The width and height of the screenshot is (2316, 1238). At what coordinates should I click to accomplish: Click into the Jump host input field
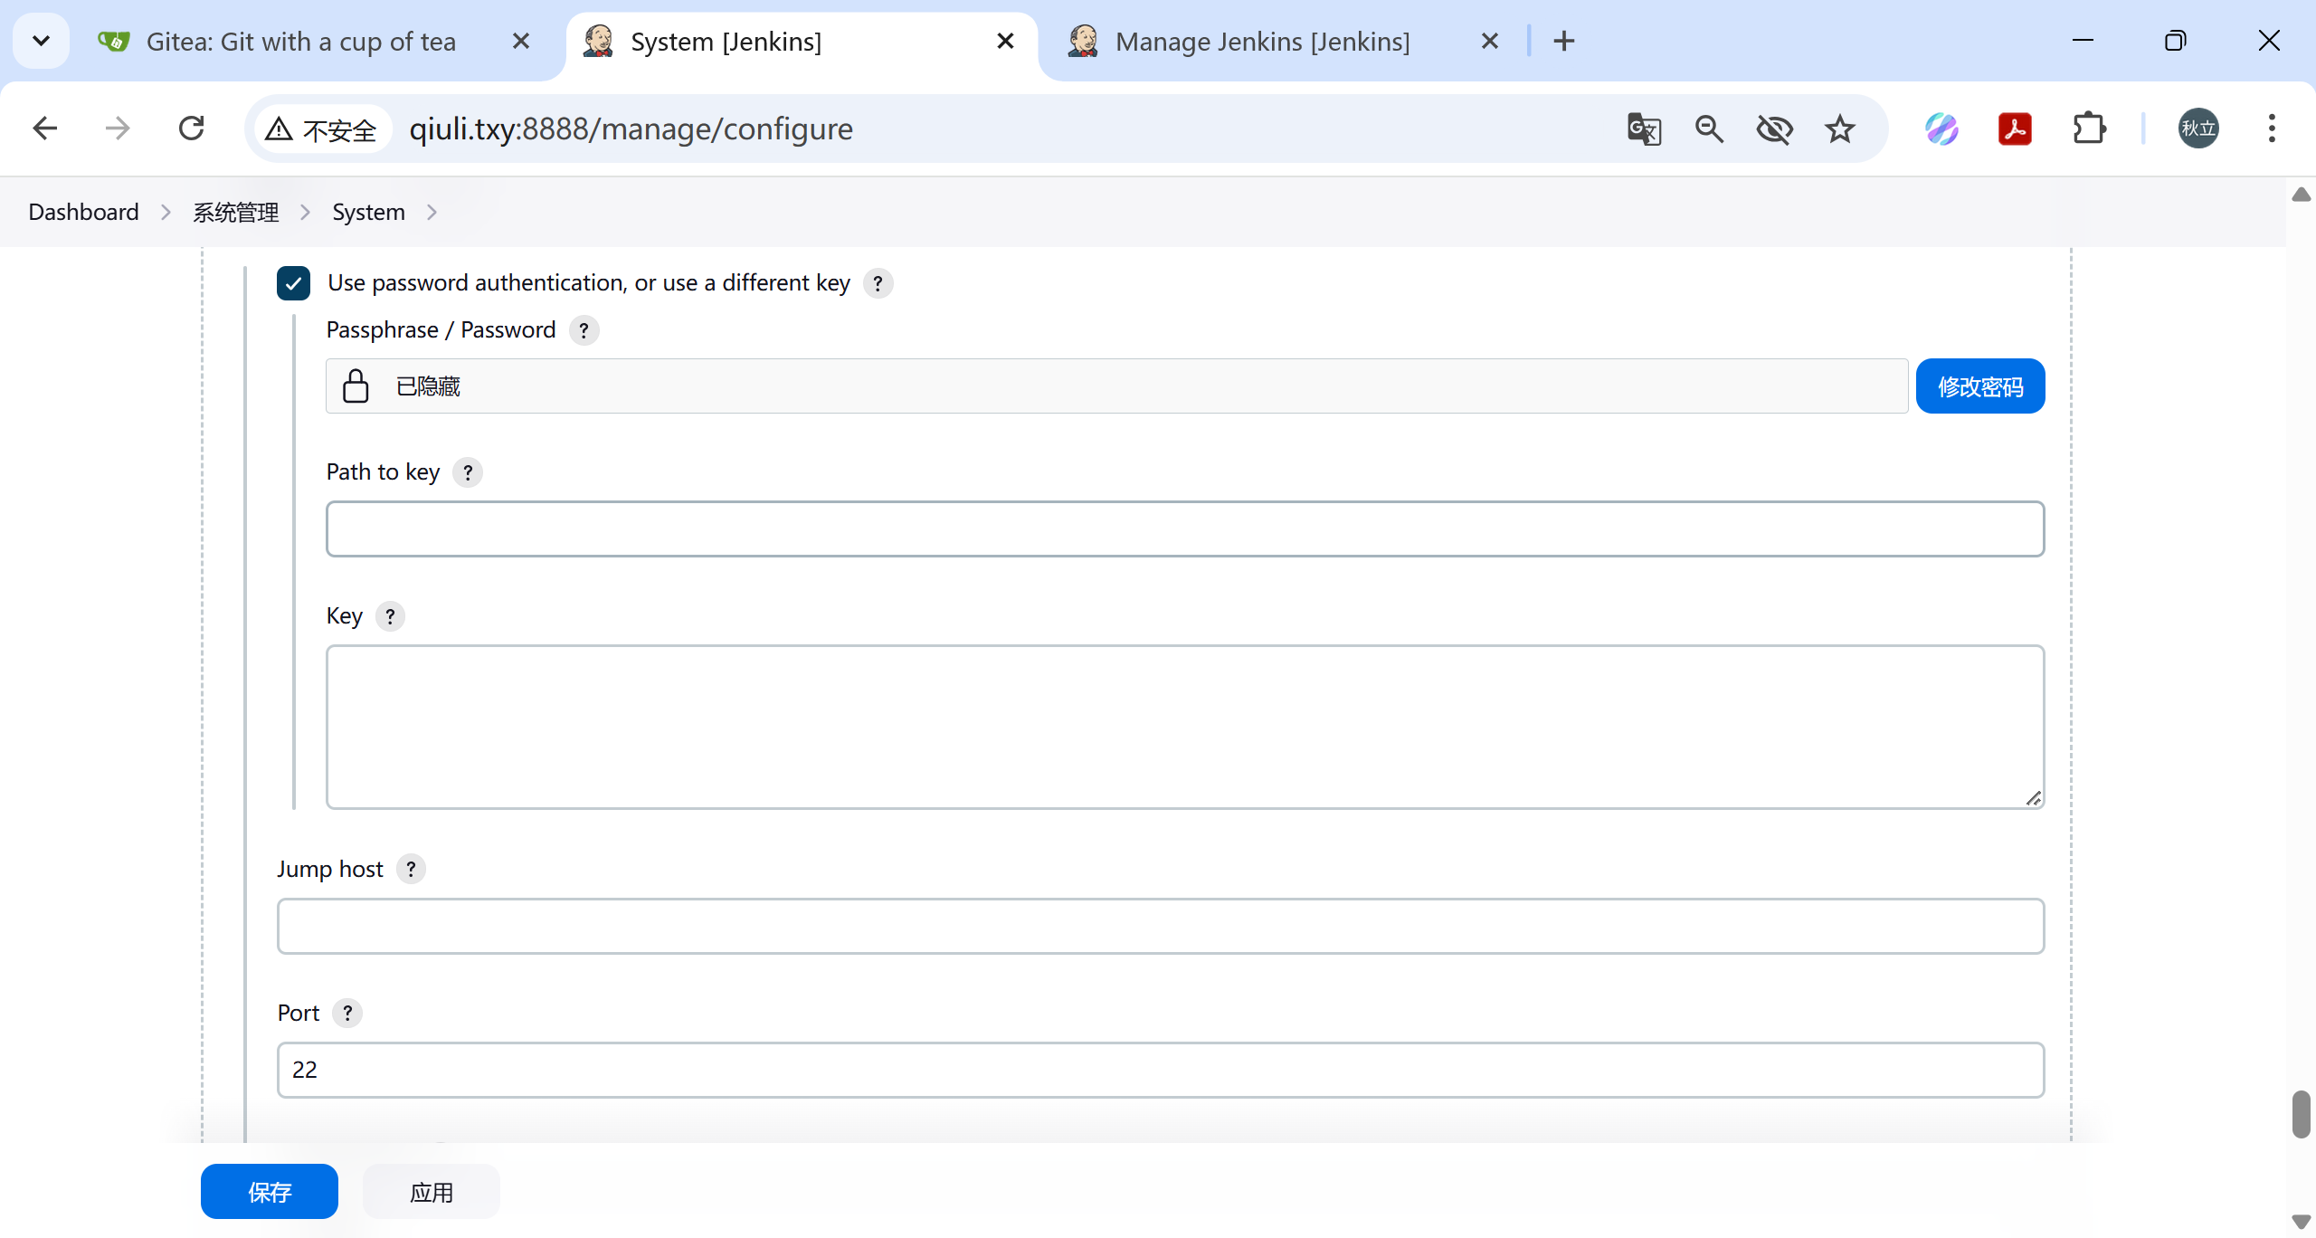[1160, 926]
